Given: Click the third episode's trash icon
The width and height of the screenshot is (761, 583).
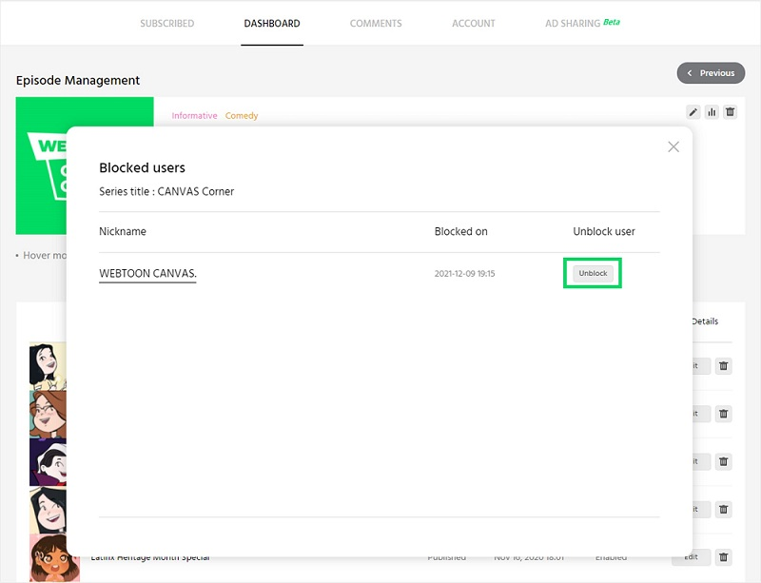Looking at the screenshot, I should click(723, 461).
